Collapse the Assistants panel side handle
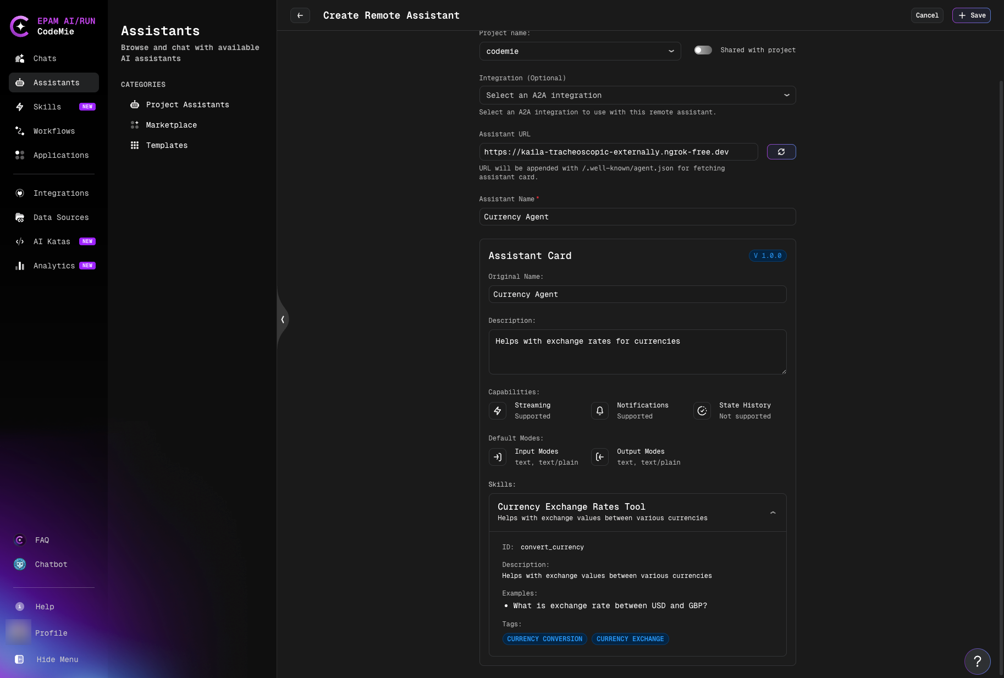Viewport: 1004px width, 678px height. click(283, 319)
